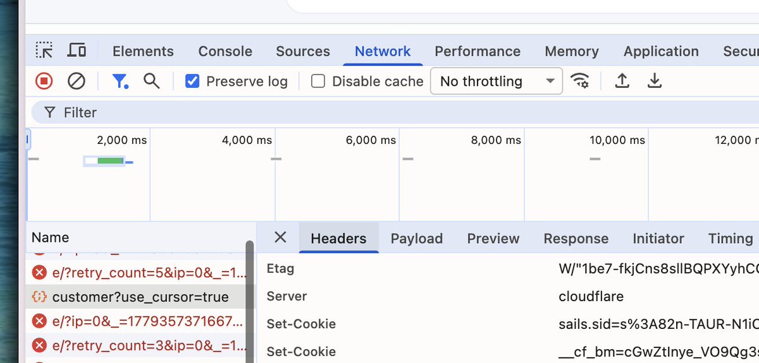Activate inspect element picker

tap(44, 51)
